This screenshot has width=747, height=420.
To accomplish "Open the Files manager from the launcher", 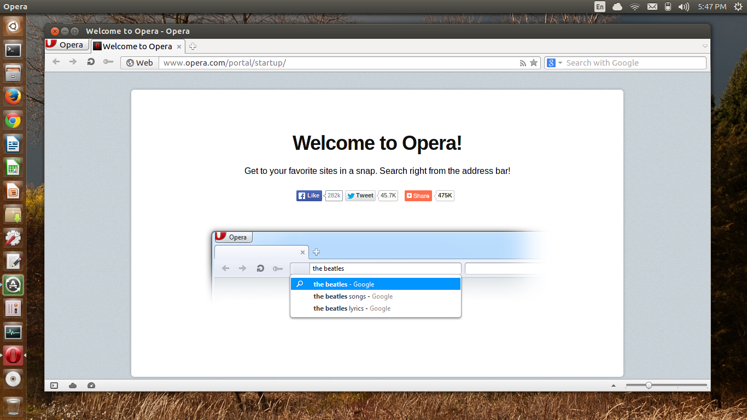I will click(x=13, y=73).
